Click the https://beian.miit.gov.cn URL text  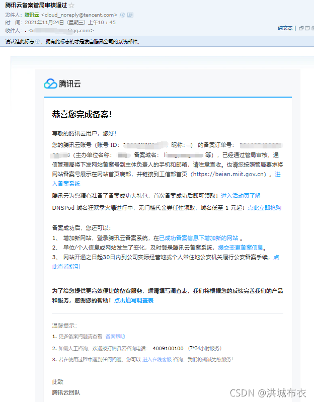click(228, 175)
